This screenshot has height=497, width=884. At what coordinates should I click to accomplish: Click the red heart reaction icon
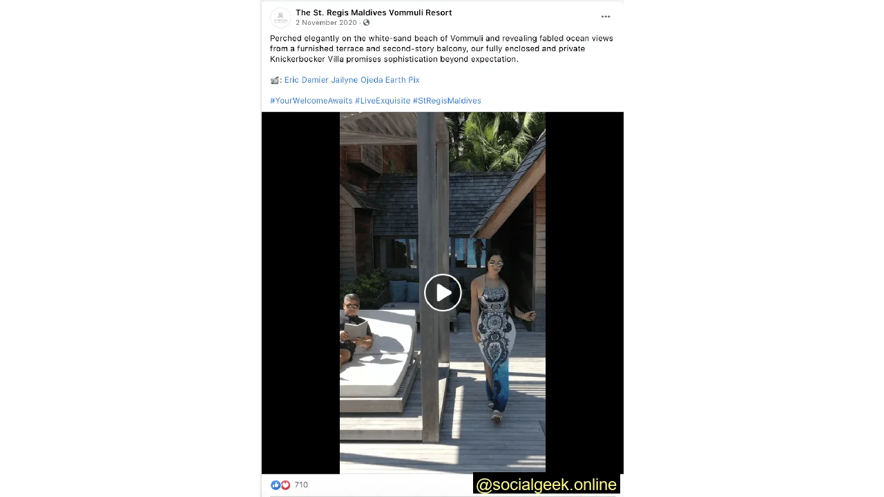(x=285, y=485)
